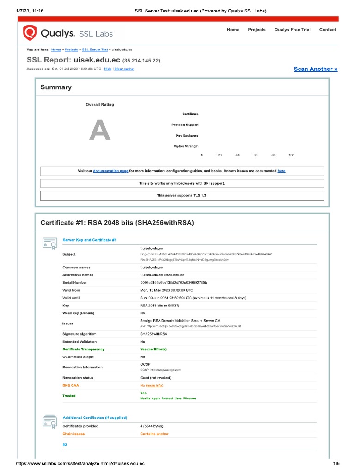
Task: Click the overall rating letter A
Action: coord(100,130)
